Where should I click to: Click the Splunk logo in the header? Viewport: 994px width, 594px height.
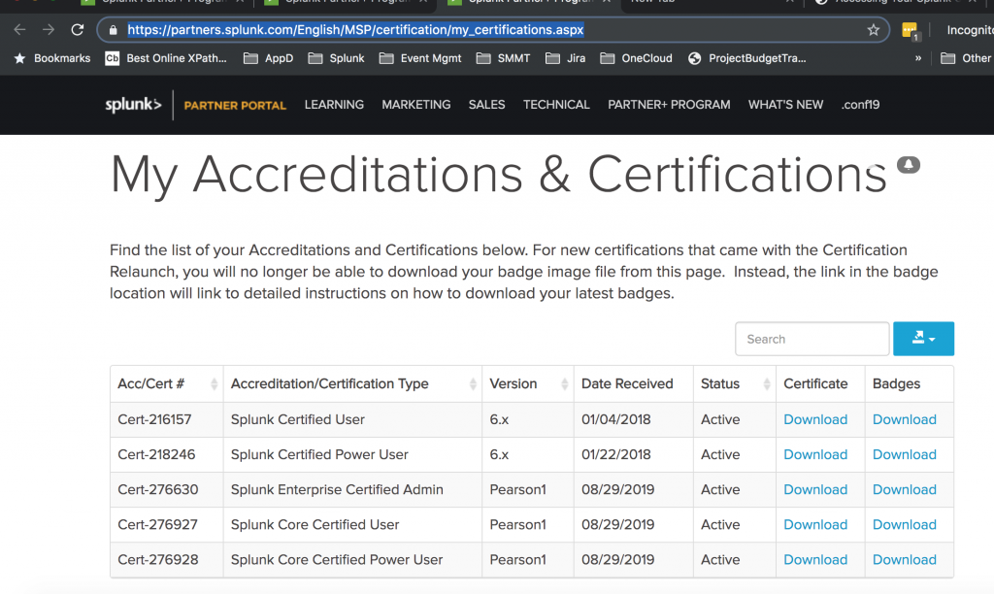coord(133,104)
